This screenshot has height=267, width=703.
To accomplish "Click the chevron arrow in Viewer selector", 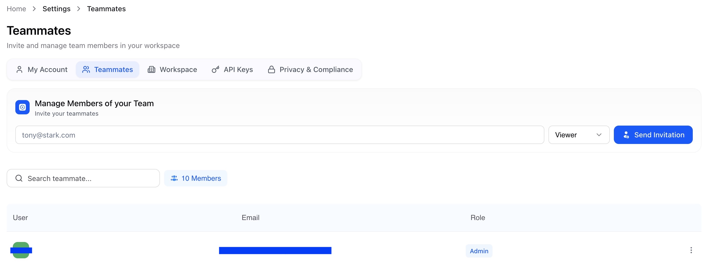I will click(x=599, y=135).
